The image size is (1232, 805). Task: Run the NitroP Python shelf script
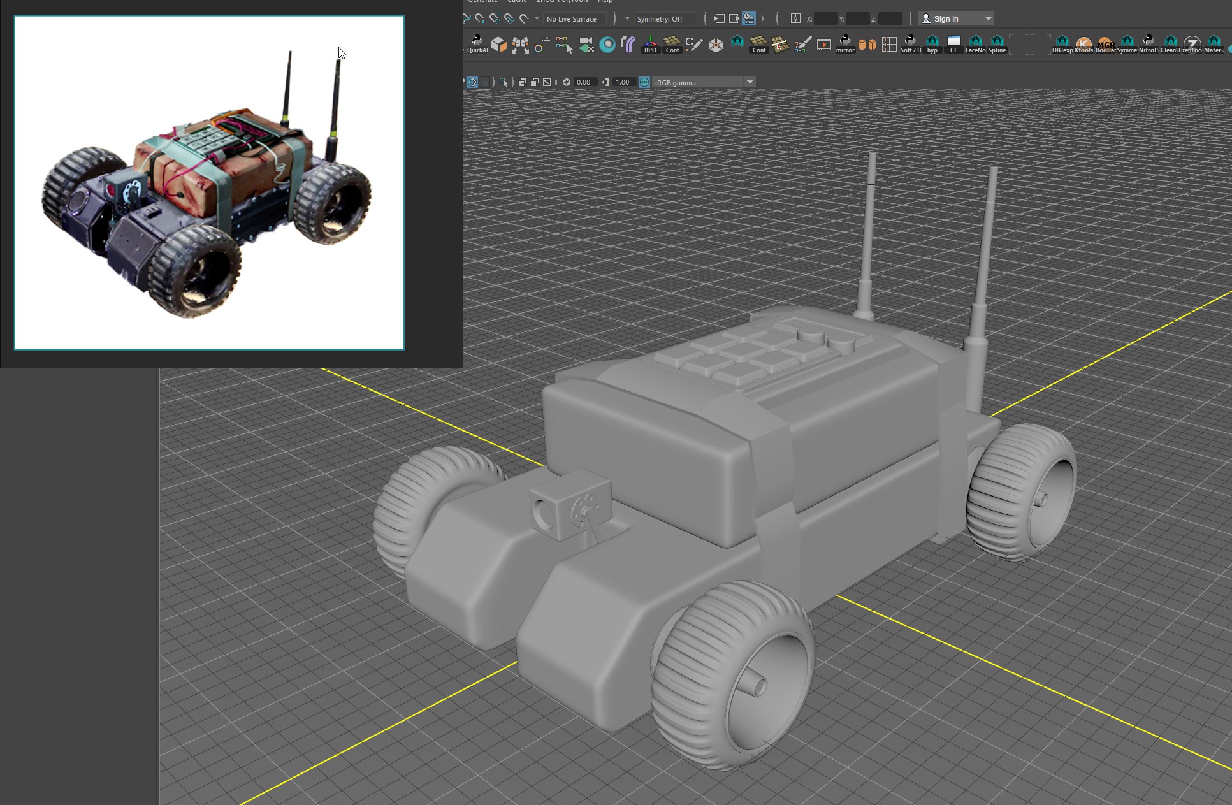[1149, 45]
